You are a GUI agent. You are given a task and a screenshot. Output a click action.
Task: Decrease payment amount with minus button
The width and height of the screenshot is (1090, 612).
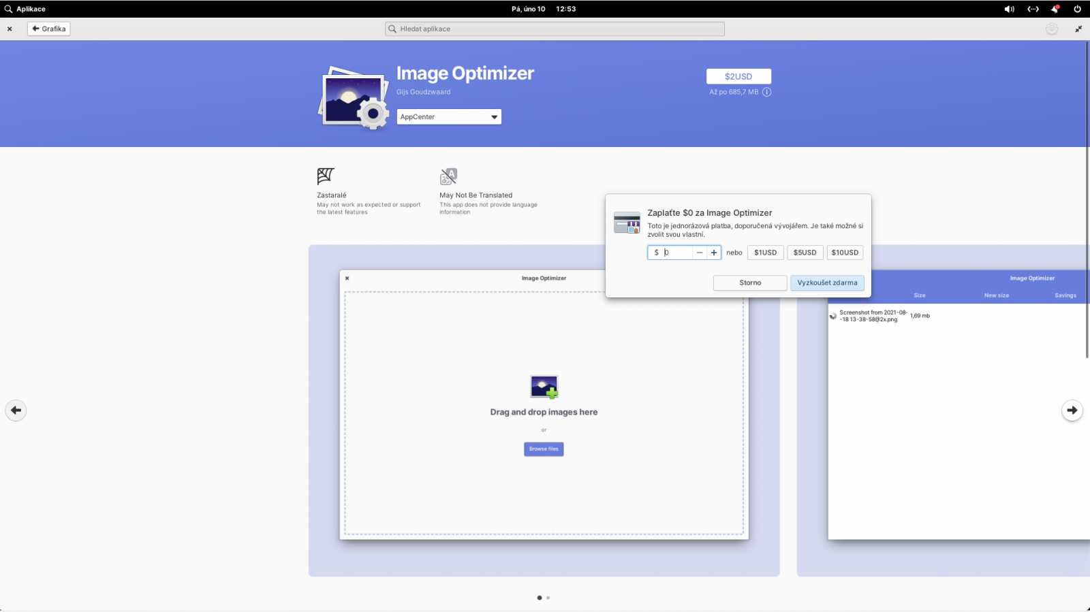[x=700, y=253]
